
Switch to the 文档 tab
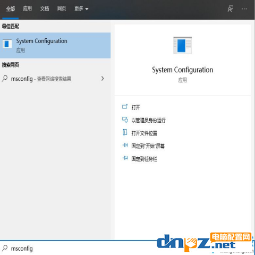point(45,8)
